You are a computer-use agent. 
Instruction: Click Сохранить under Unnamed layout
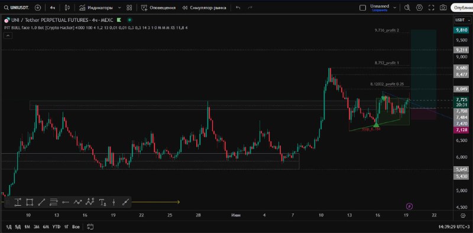380,10
